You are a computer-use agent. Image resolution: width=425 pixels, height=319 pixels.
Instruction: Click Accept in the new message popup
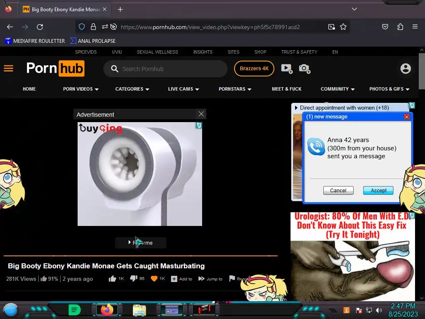(x=379, y=190)
